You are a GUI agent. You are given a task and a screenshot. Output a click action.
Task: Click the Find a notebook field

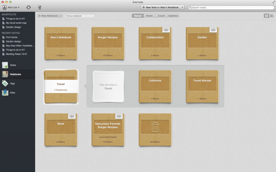coord(80,16)
